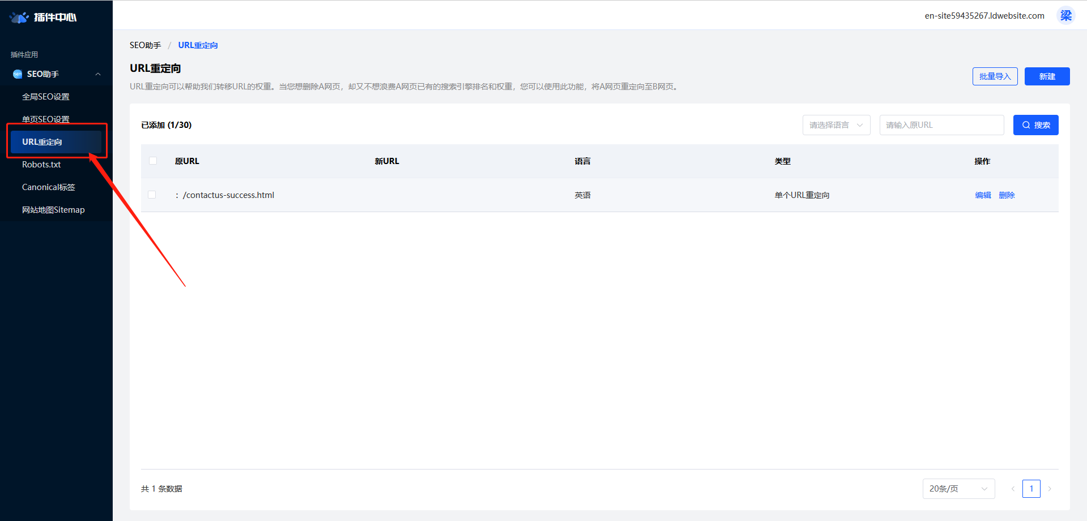Select Robots.txt from the sidebar menu
The height and width of the screenshot is (521, 1087).
[x=41, y=165]
